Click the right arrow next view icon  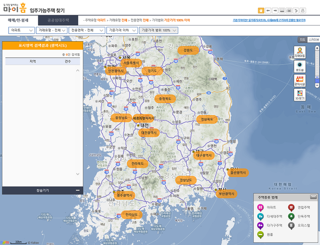point(275,10)
